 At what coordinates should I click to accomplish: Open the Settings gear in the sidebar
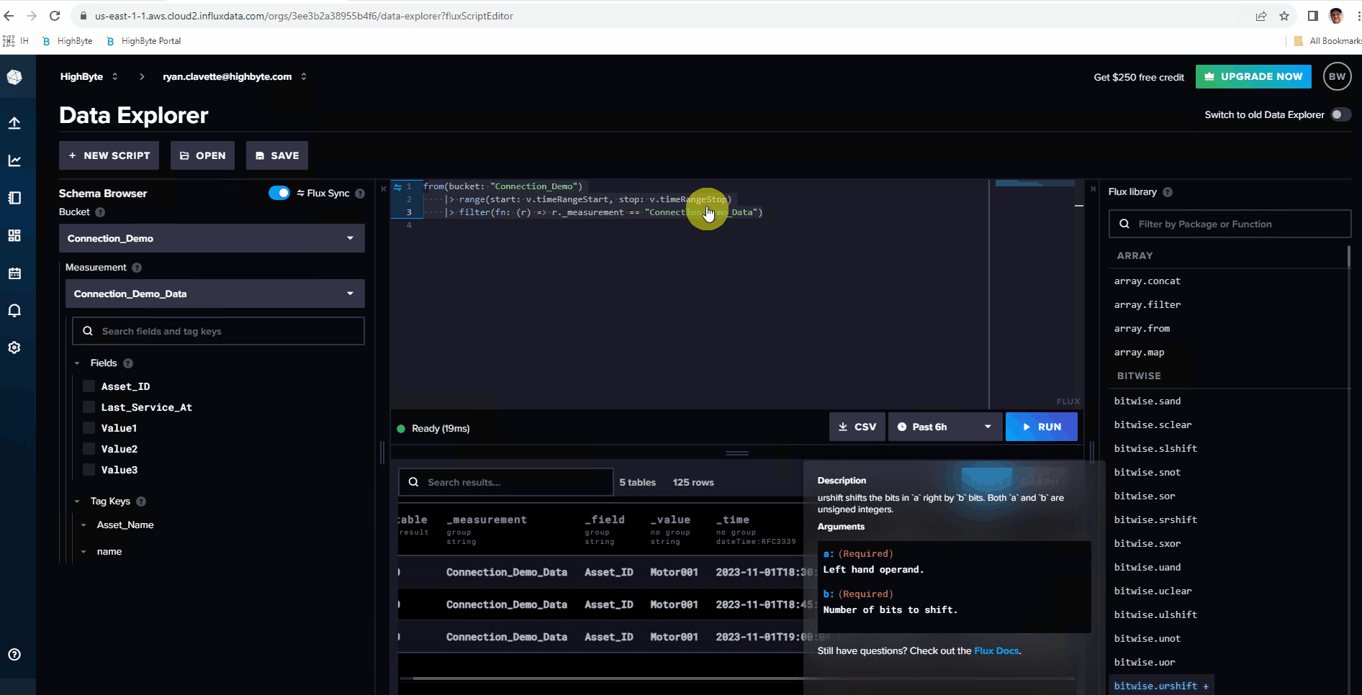pyautogui.click(x=14, y=347)
